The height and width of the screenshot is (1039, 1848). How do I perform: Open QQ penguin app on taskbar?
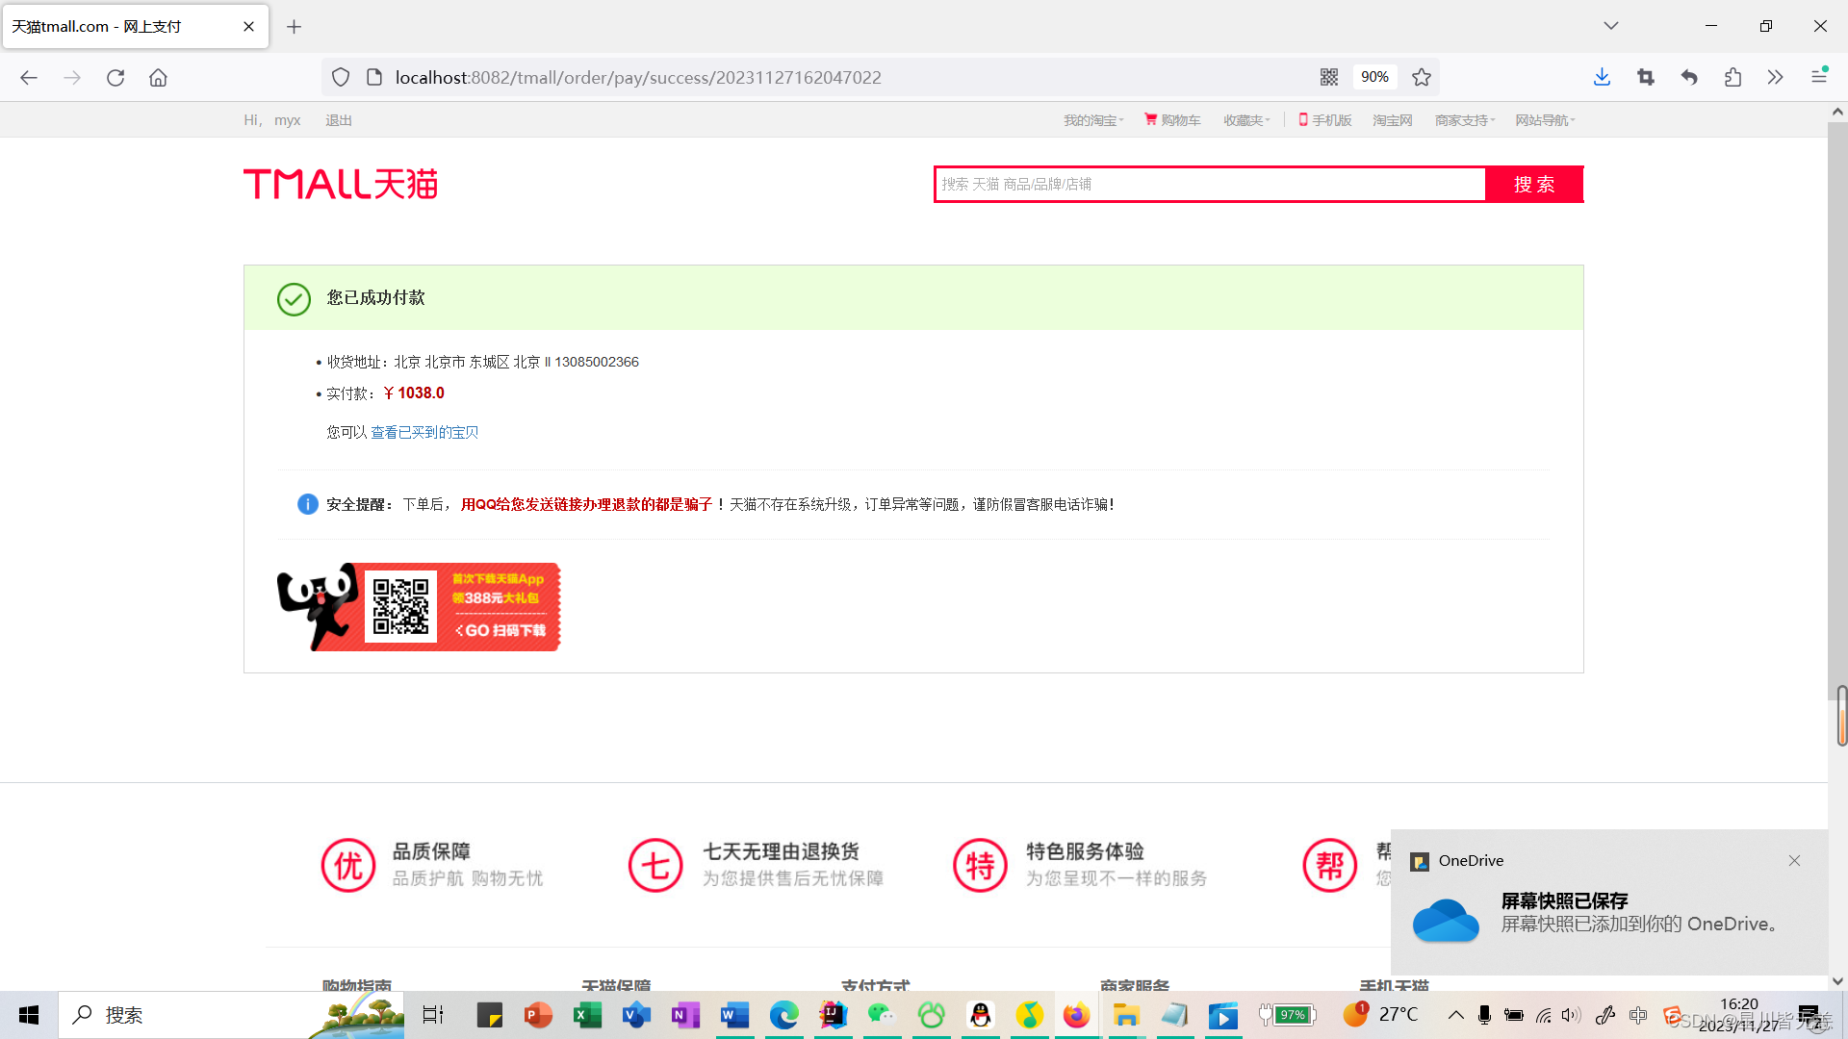click(x=980, y=1015)
